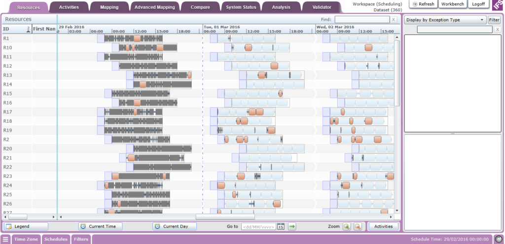Viewport: 505px width, 244px height.
Task: Click the zoom in magnifier icon
Action: coord(347,227)
